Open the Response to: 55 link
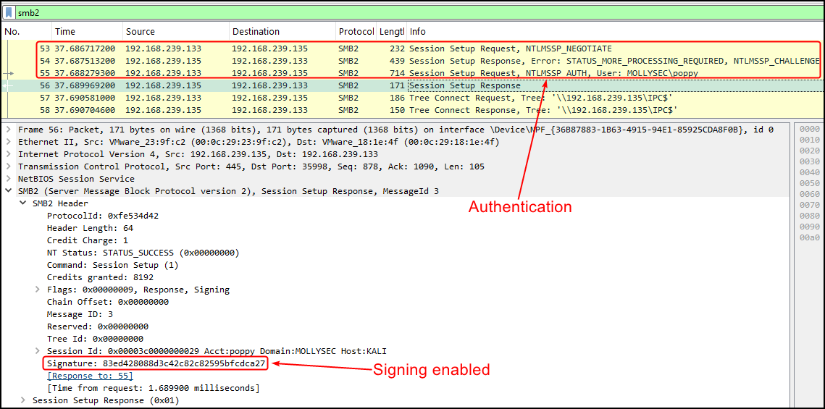Viewport: 825px width, 409px height. coord(90,376)
